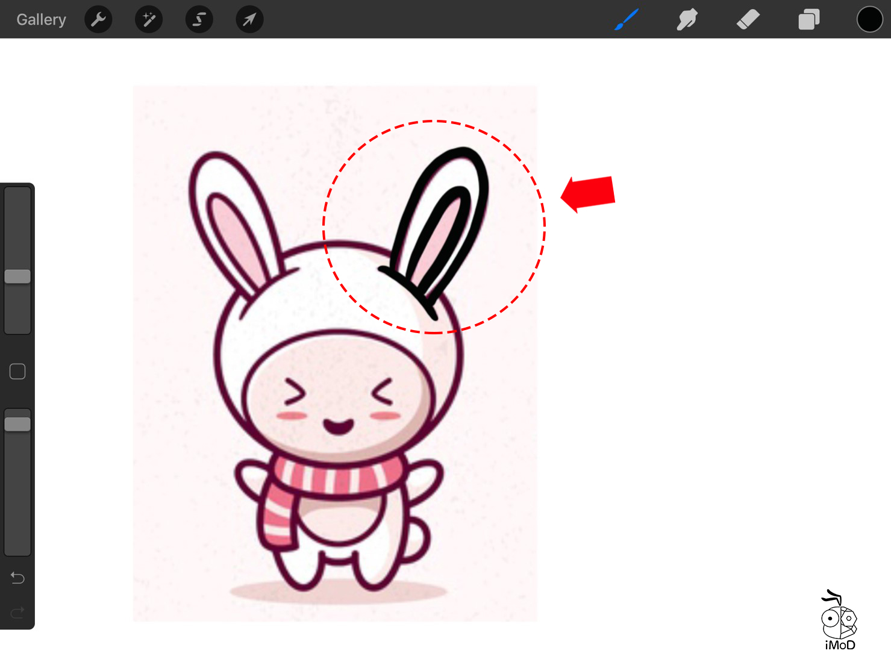Return to Gallery
Image resolution: width=891 pixels, height=668 pixels.
41,20
